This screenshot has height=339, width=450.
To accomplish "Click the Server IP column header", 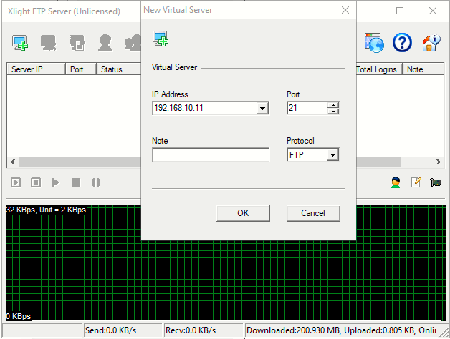I will 36,69.
